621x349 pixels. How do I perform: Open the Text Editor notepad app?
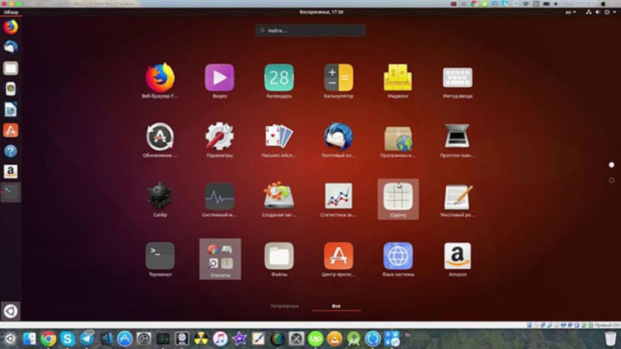pyautogui.click(x=458, y=196)
